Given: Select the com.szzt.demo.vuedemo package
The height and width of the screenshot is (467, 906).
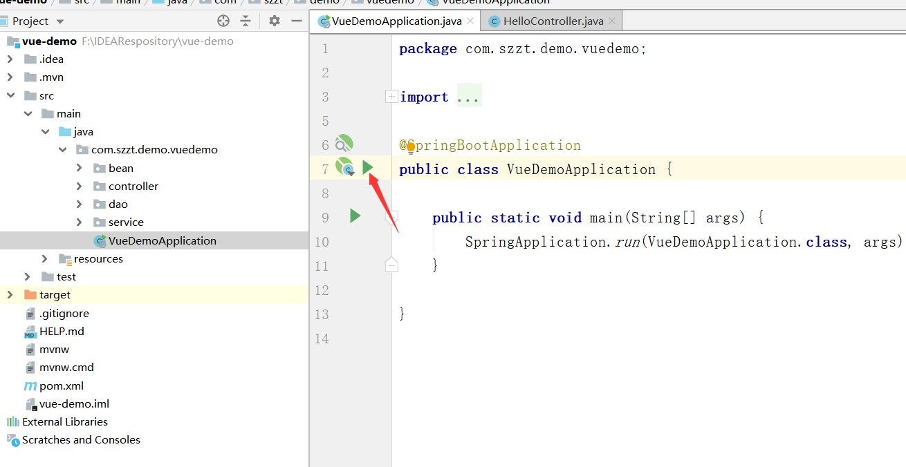Looking at the screenshot, I should 154,150.
